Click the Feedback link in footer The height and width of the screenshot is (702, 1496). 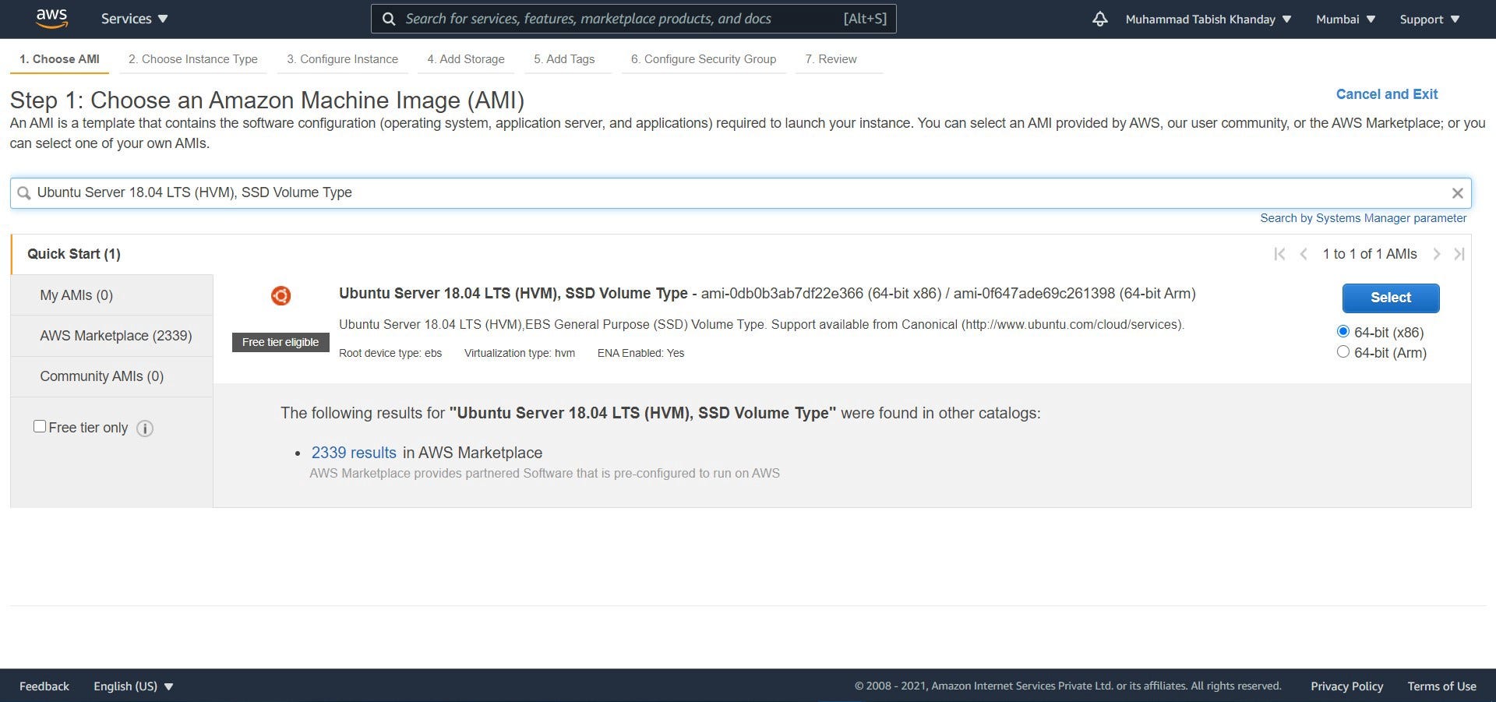coord(44,686)
